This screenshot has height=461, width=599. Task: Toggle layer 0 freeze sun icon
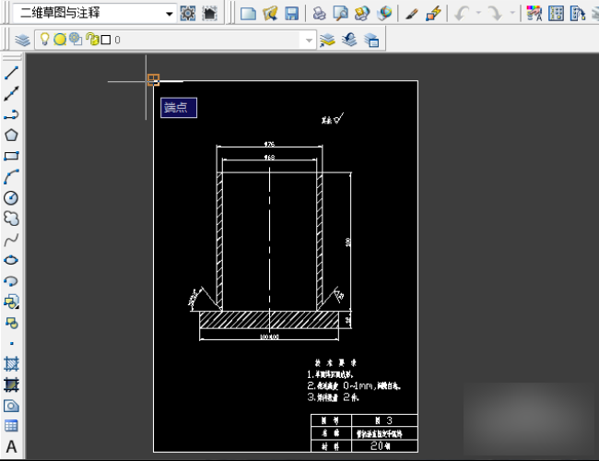(60, 39)
